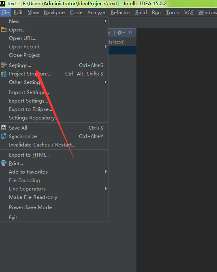This screenshot has height=272, width=217.
Task: Open the Window menu
Action: [x=208, y=13]
